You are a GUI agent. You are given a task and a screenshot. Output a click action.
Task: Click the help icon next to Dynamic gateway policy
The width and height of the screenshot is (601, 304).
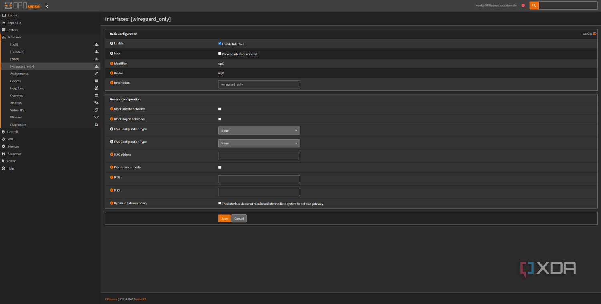tap(112, 203)
